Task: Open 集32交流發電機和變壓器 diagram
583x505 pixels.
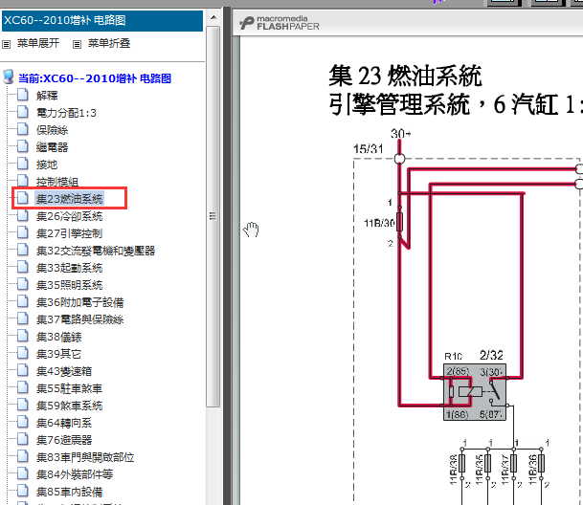Action: [x=96, y=251]
